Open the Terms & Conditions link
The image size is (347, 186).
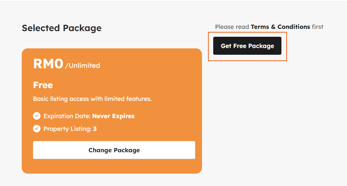click(280, 27)
